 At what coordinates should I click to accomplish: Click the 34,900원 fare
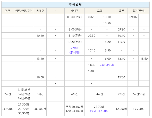[x=8, y=109]
